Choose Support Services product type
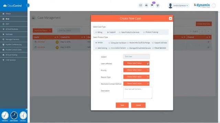 [153, 43]
